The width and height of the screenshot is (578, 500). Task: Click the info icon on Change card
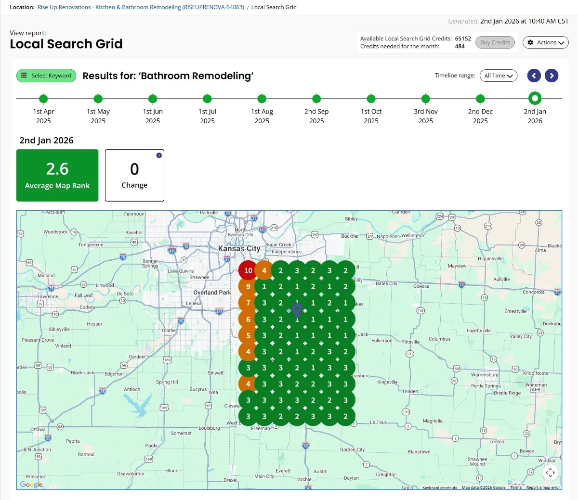point(159,155)
